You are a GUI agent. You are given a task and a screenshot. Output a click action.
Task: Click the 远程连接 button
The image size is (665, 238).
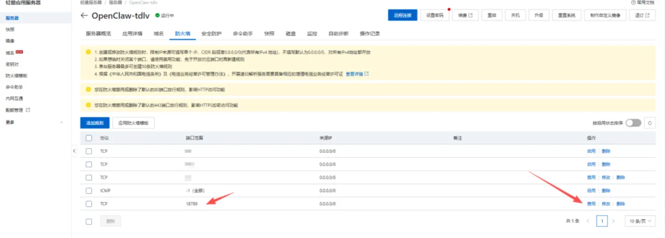click(x=402, y=15)
